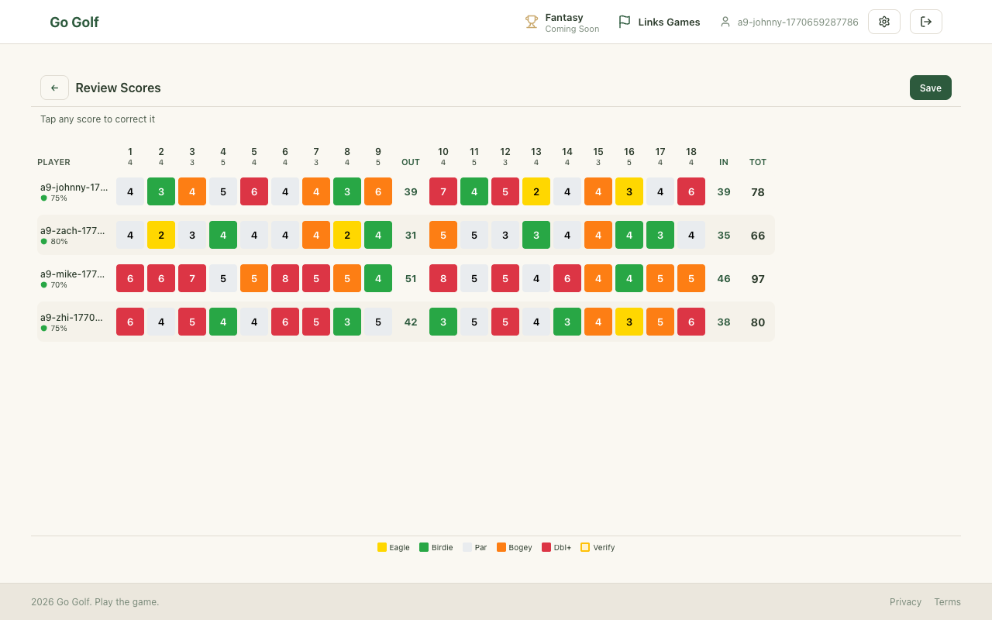992x620 pixels.
Task: Tap zhi's hole 16 yellow score
Action: click(x=629, y=322)
